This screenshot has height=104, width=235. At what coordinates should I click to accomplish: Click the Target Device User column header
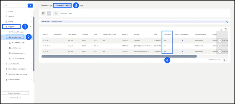point(110,34)
